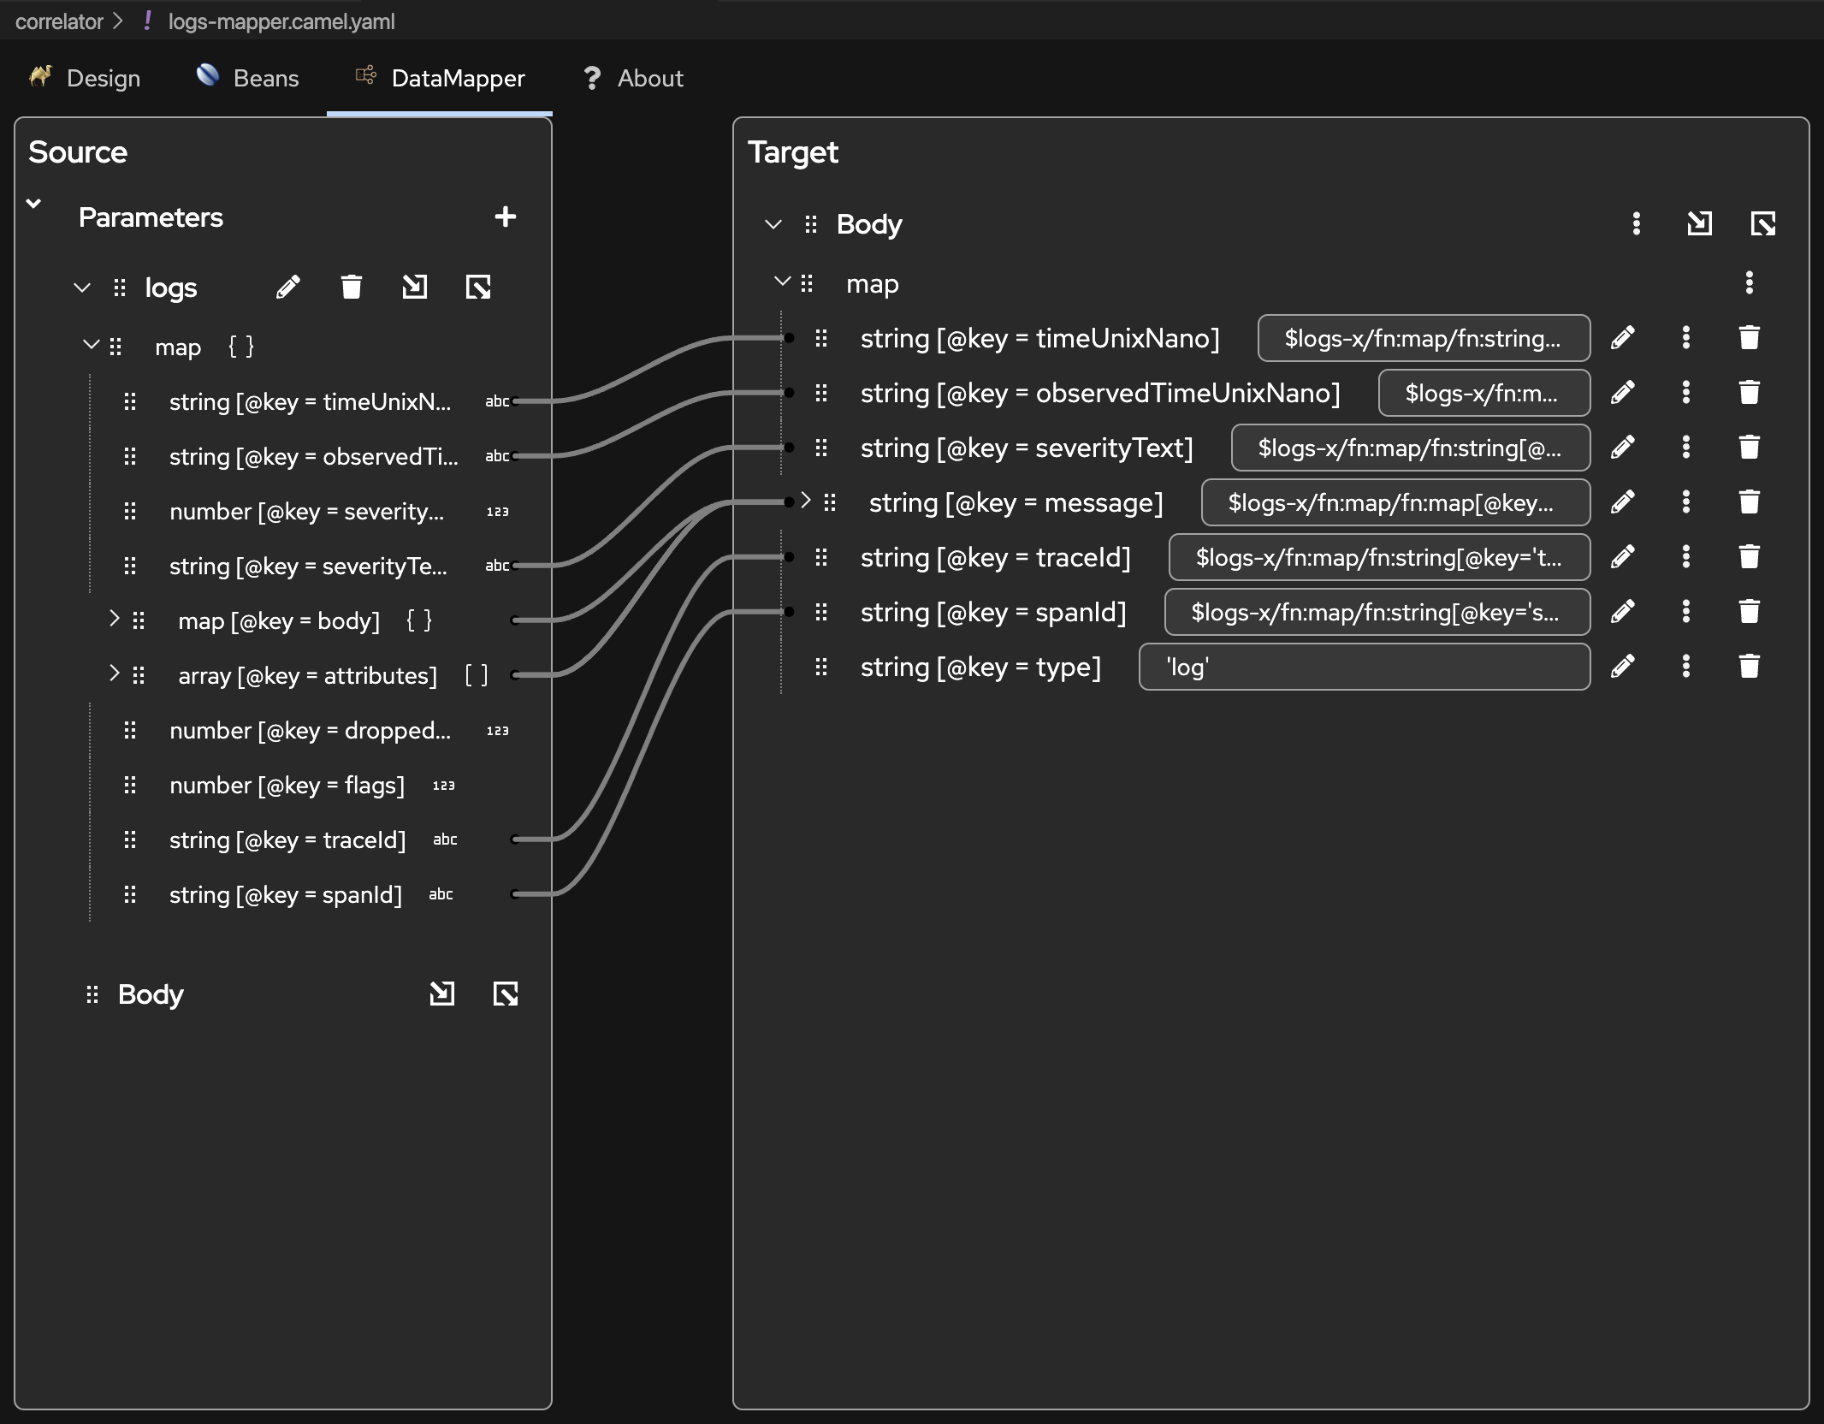Image resolution: width=1824 pixels, height=1424 pixels.
Task: Detach the schema from the target Body
Action: [1762, 224]
